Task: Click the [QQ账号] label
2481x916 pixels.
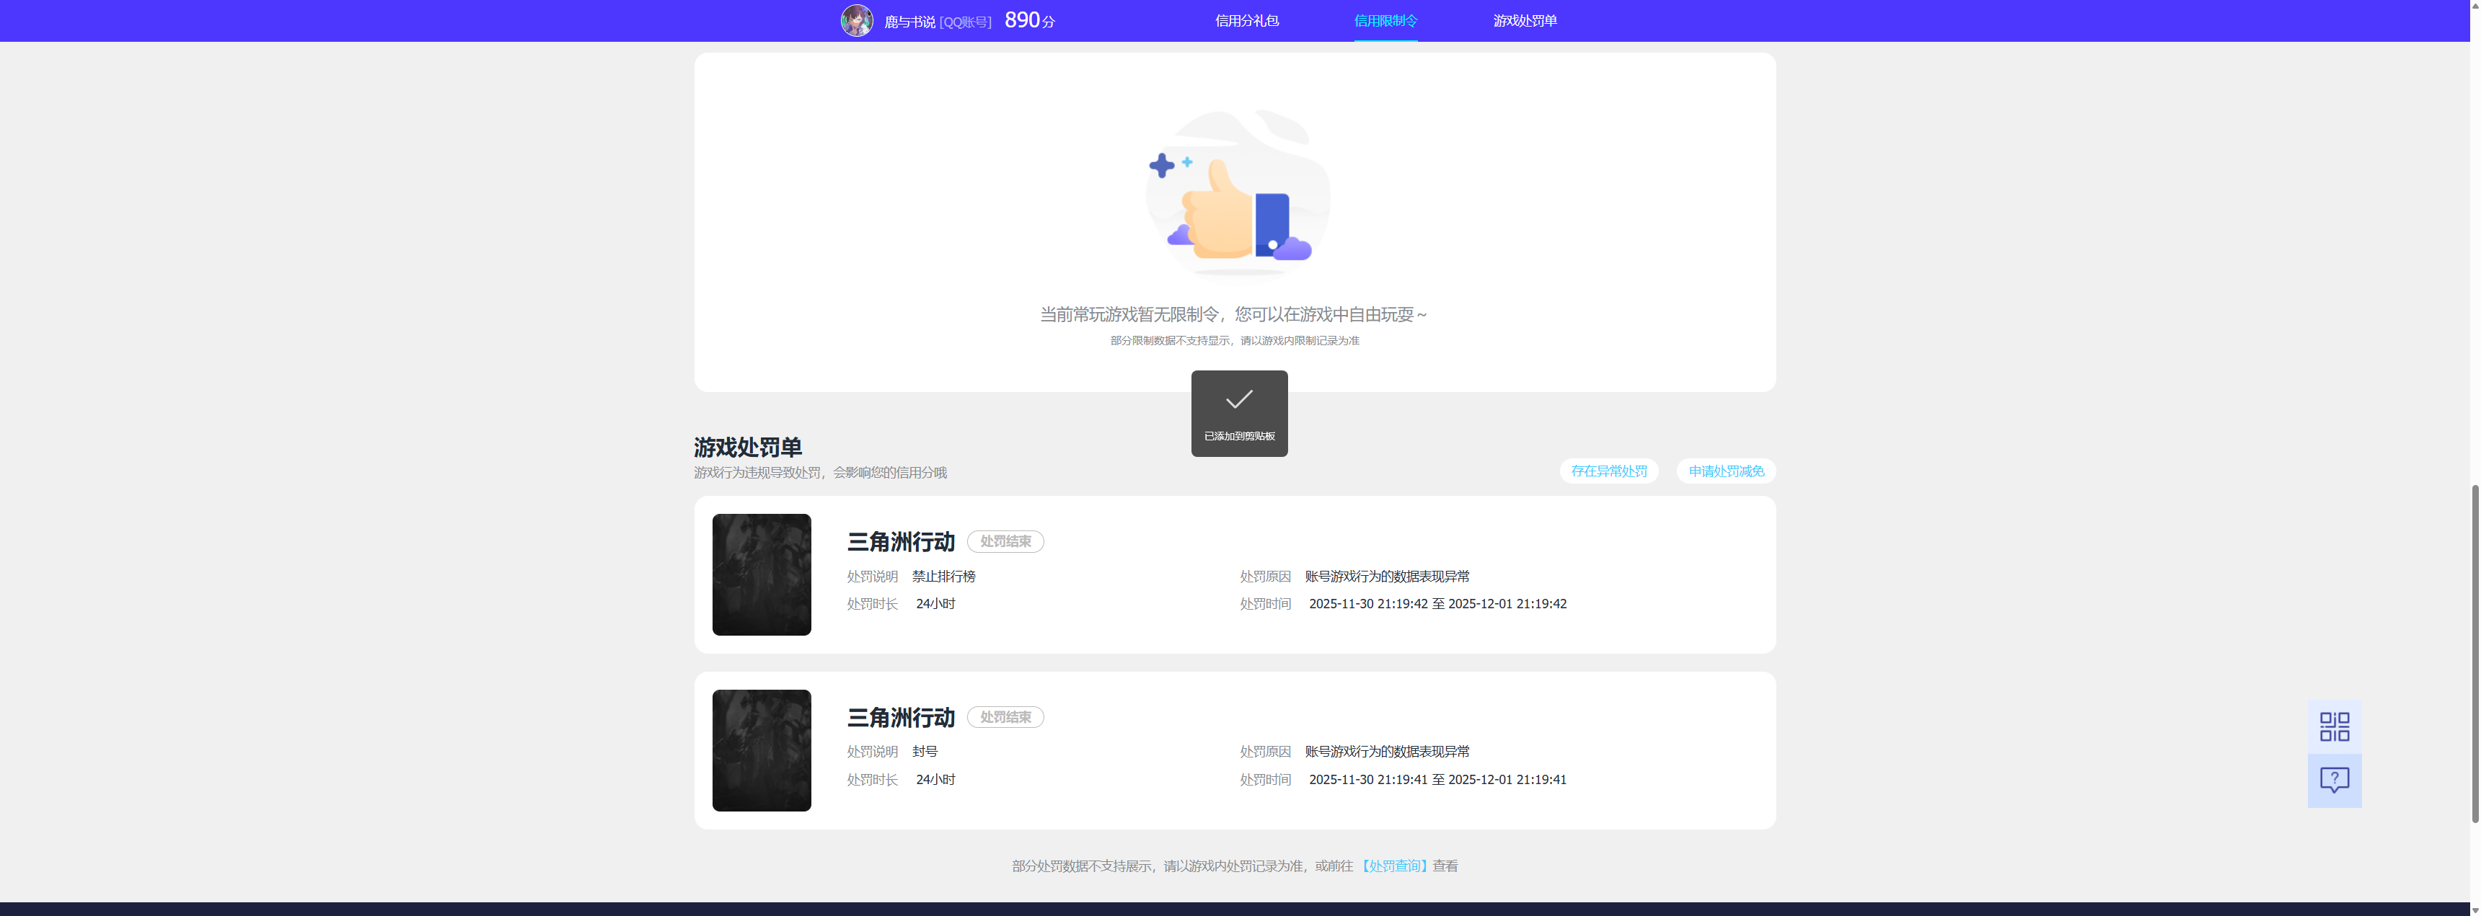Action: [965, 22]
